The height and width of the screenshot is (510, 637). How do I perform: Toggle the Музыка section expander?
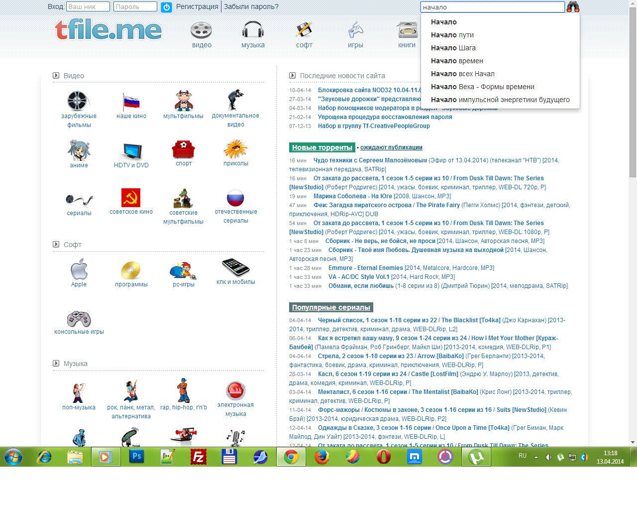coord(56,364)
